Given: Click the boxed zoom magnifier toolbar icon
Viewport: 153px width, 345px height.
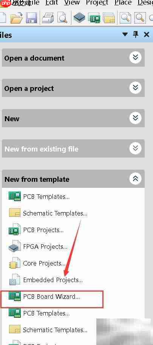Looking at the screenshot, I should pyautogui.click(x=125, y=17).
